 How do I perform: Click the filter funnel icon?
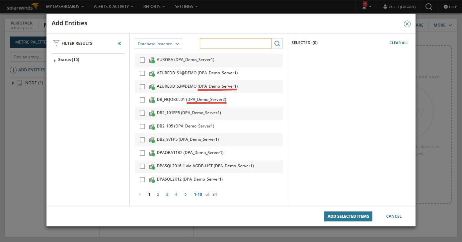[x=56, y=43]
